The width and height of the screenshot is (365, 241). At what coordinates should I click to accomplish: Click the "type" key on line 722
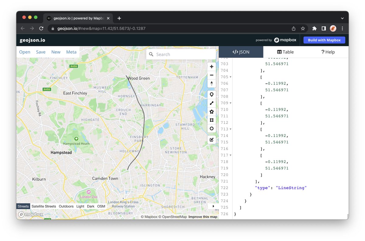[263, 188]
